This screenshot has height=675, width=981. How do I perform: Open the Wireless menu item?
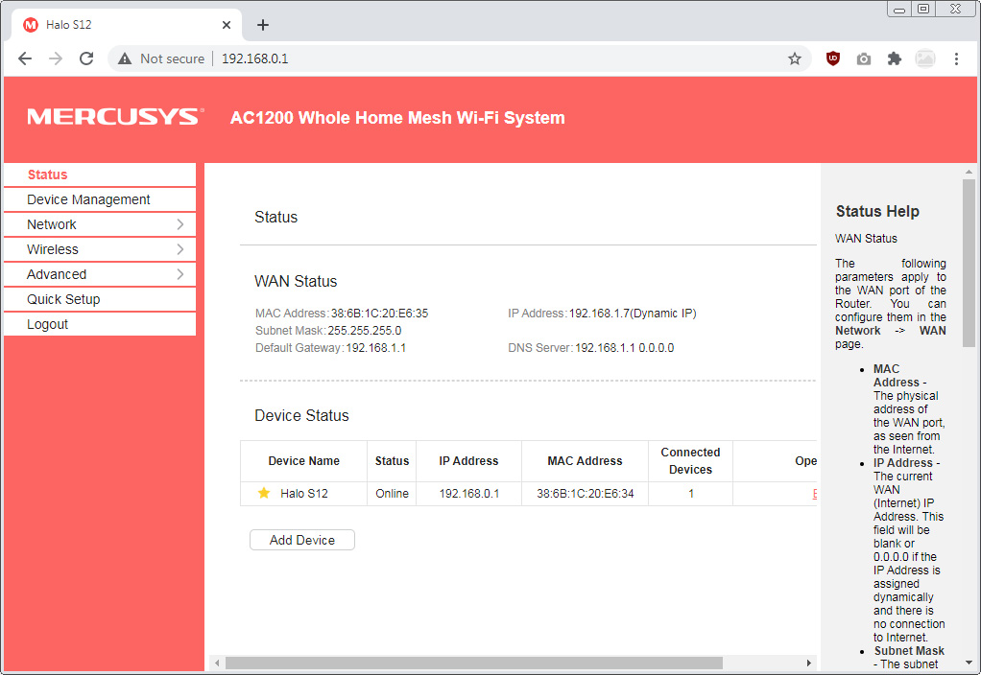click(x=100, y=249)
